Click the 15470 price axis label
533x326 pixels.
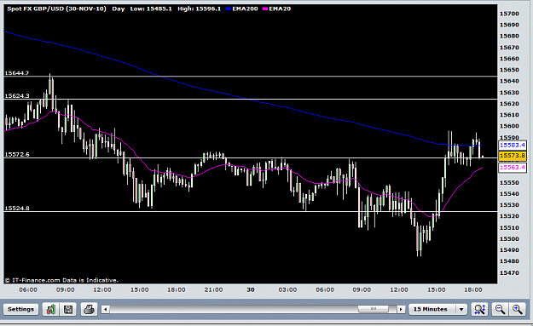point(509,272)
